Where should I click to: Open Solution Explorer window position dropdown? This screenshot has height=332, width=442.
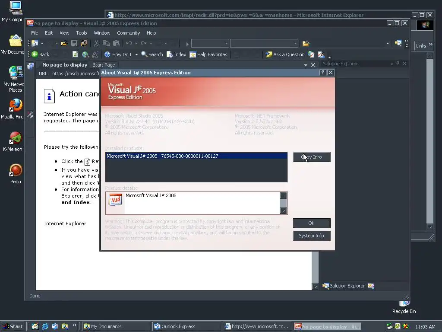click(392, 64)
